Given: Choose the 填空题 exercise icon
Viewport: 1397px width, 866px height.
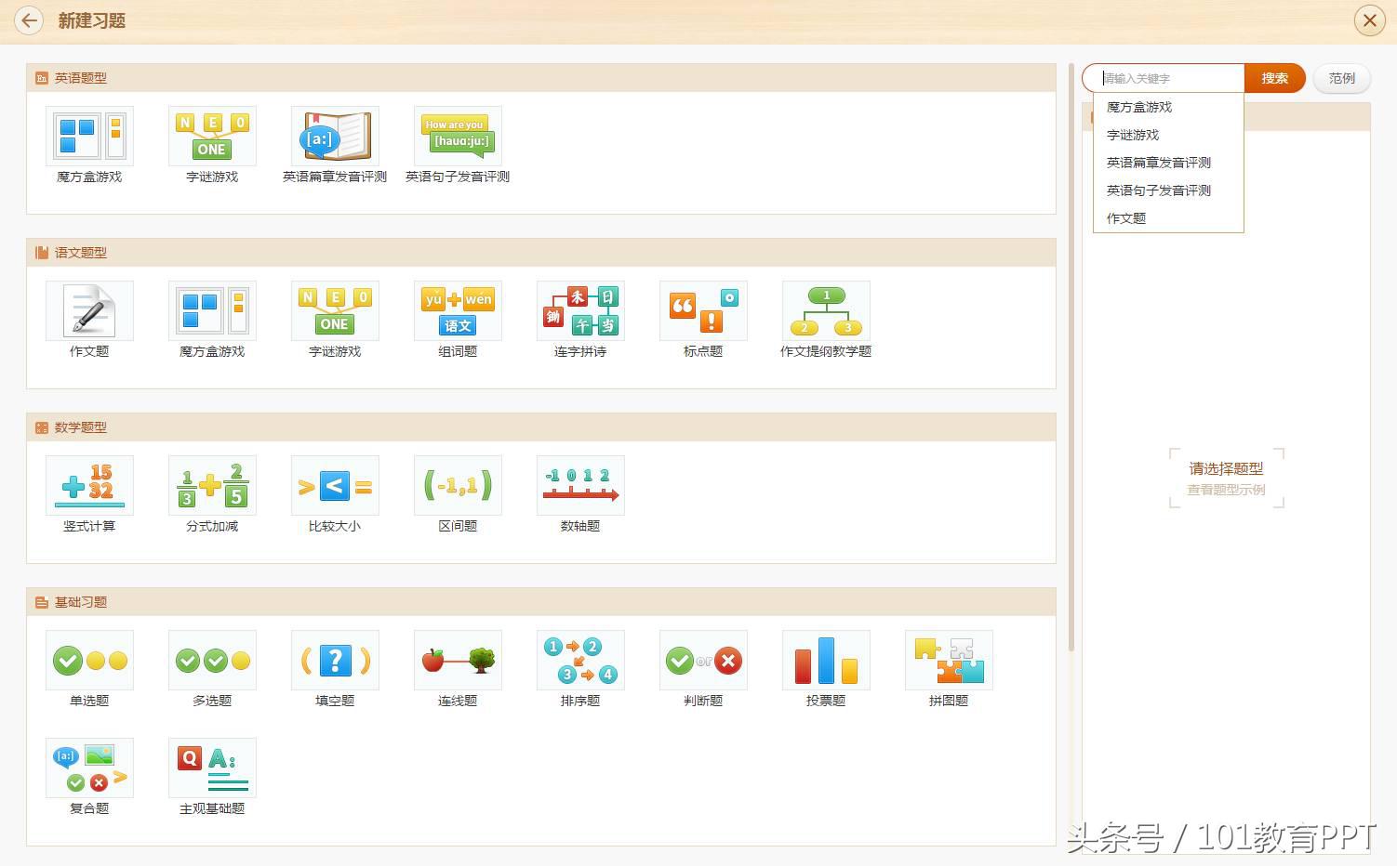Looking at the screenshot, I should [x=335, y=660].
